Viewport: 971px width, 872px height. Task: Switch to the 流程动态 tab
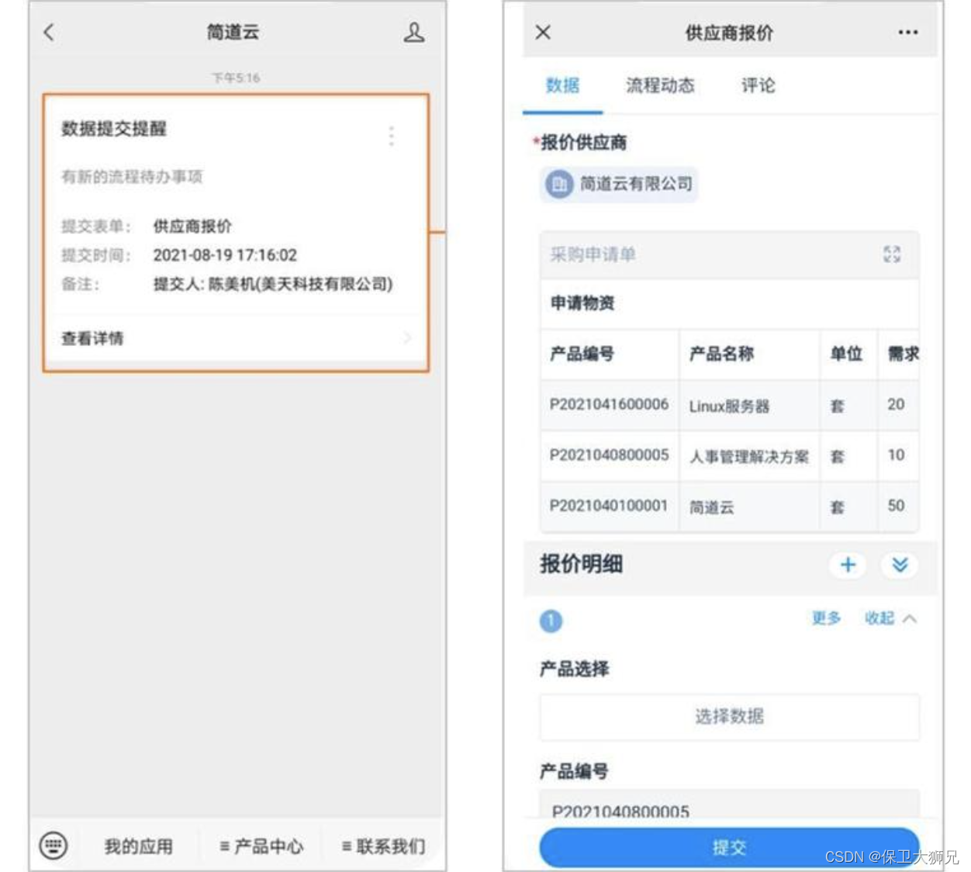tap(660, 85)
